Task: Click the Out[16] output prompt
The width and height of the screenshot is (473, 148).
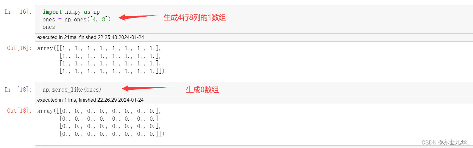Action: tap(19, 48)
